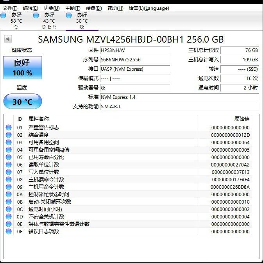
Task: Click status orb for attribute 0C 通电时间
Action: point(9,209)
